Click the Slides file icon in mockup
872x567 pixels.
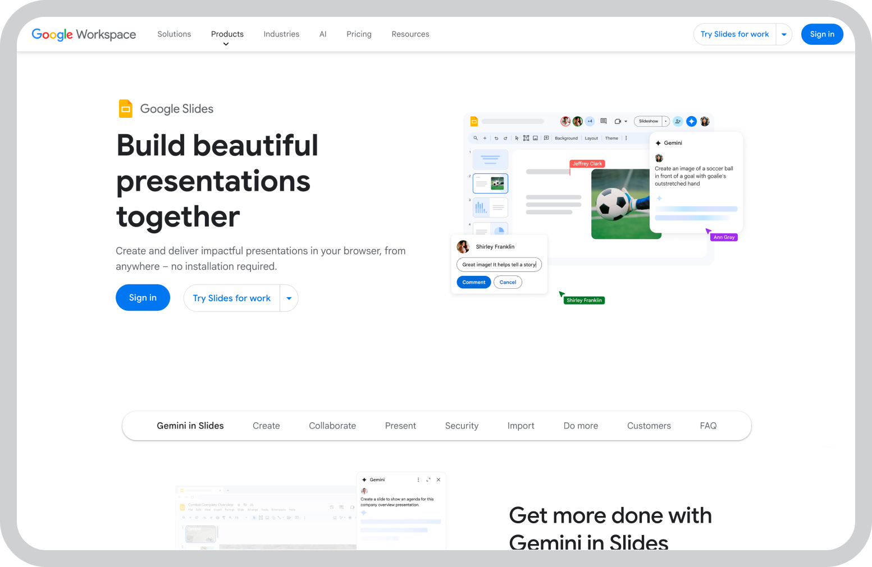474,121
